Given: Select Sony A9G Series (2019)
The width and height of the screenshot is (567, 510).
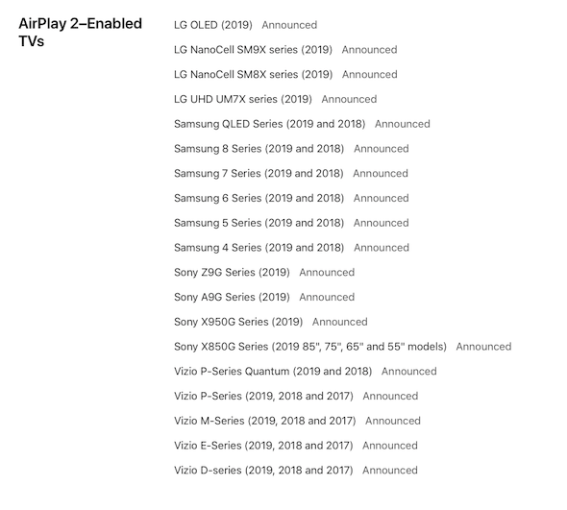Looking at the screenshot, I should pyautogui.click(x=232, y=297).
